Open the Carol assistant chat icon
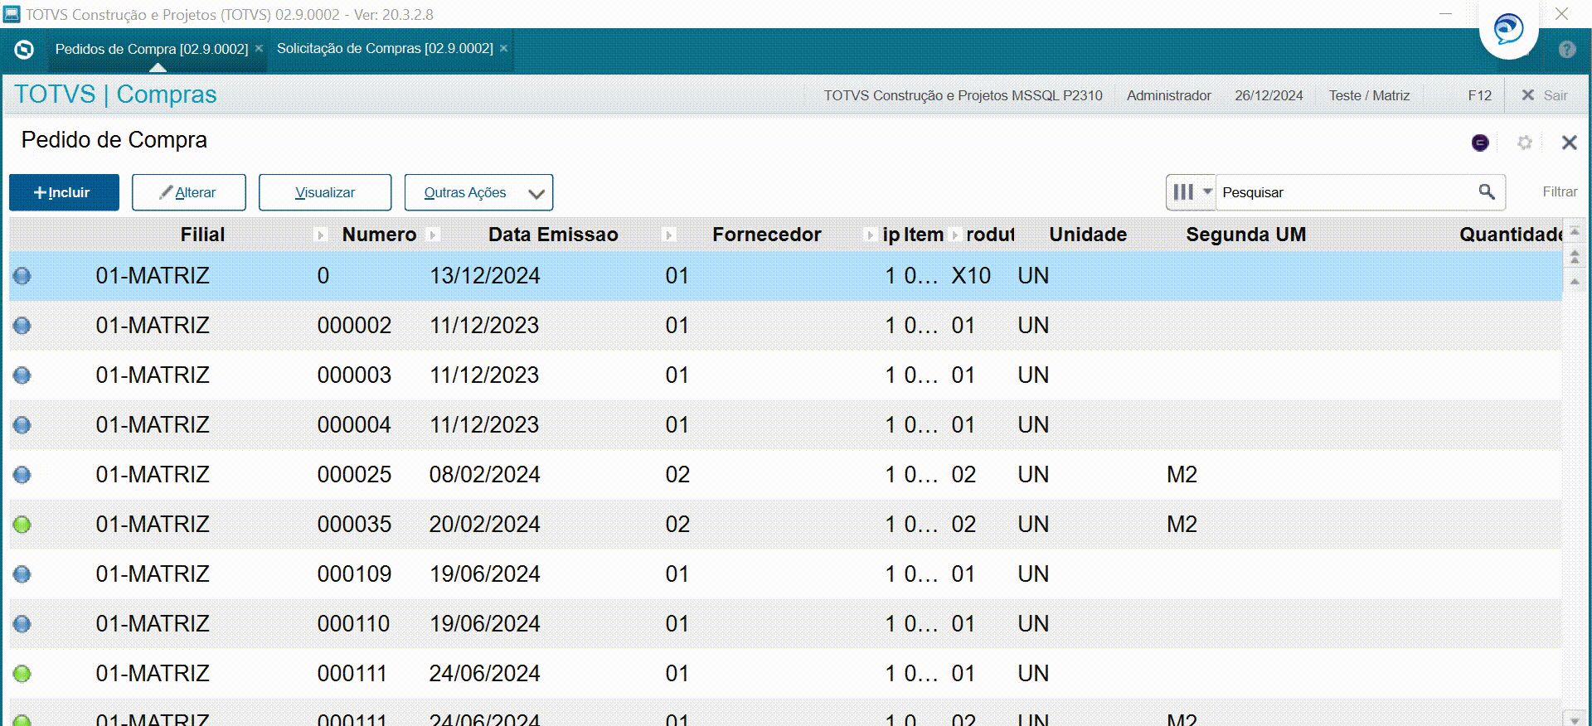 1508,30
